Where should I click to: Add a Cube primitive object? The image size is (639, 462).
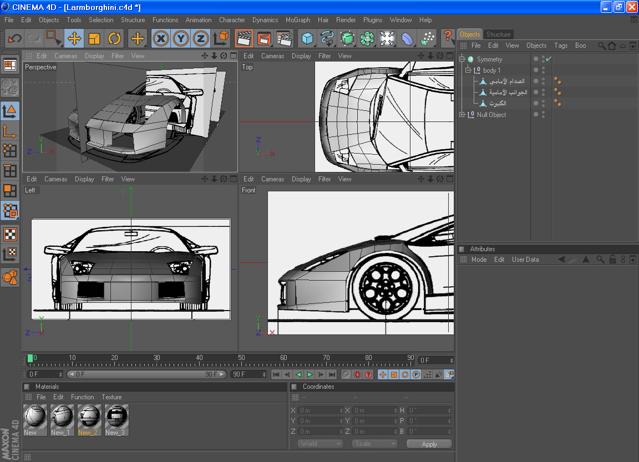point(307,39)
